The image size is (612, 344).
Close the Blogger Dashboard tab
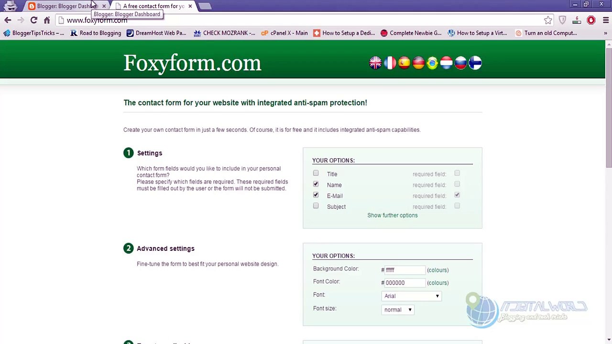point(104,6)
